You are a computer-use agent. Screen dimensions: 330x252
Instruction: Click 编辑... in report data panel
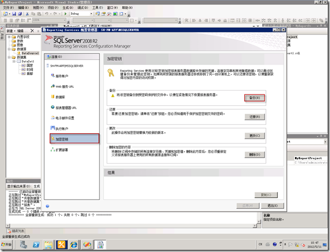[22, 31]
